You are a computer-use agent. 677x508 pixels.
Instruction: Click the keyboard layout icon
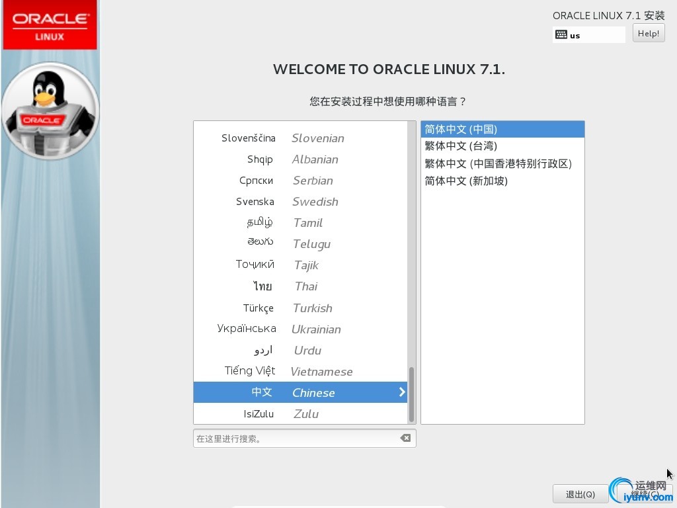(561, 34)
